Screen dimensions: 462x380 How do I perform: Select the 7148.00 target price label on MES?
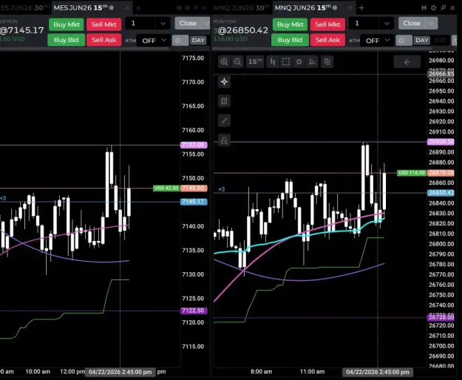tap(194, 188)
